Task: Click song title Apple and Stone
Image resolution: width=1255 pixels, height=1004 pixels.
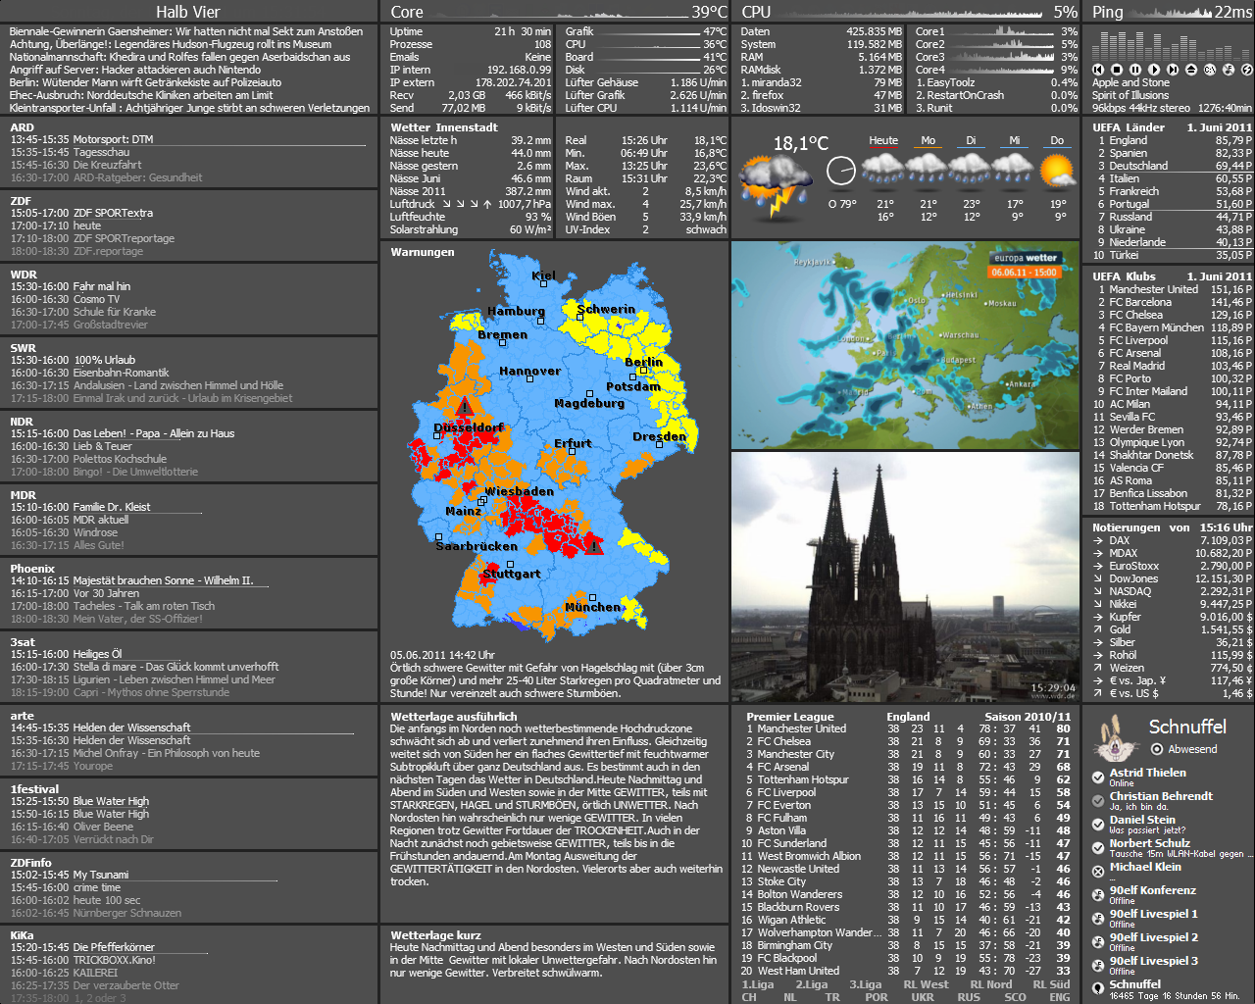Action: pos(1130,82)
